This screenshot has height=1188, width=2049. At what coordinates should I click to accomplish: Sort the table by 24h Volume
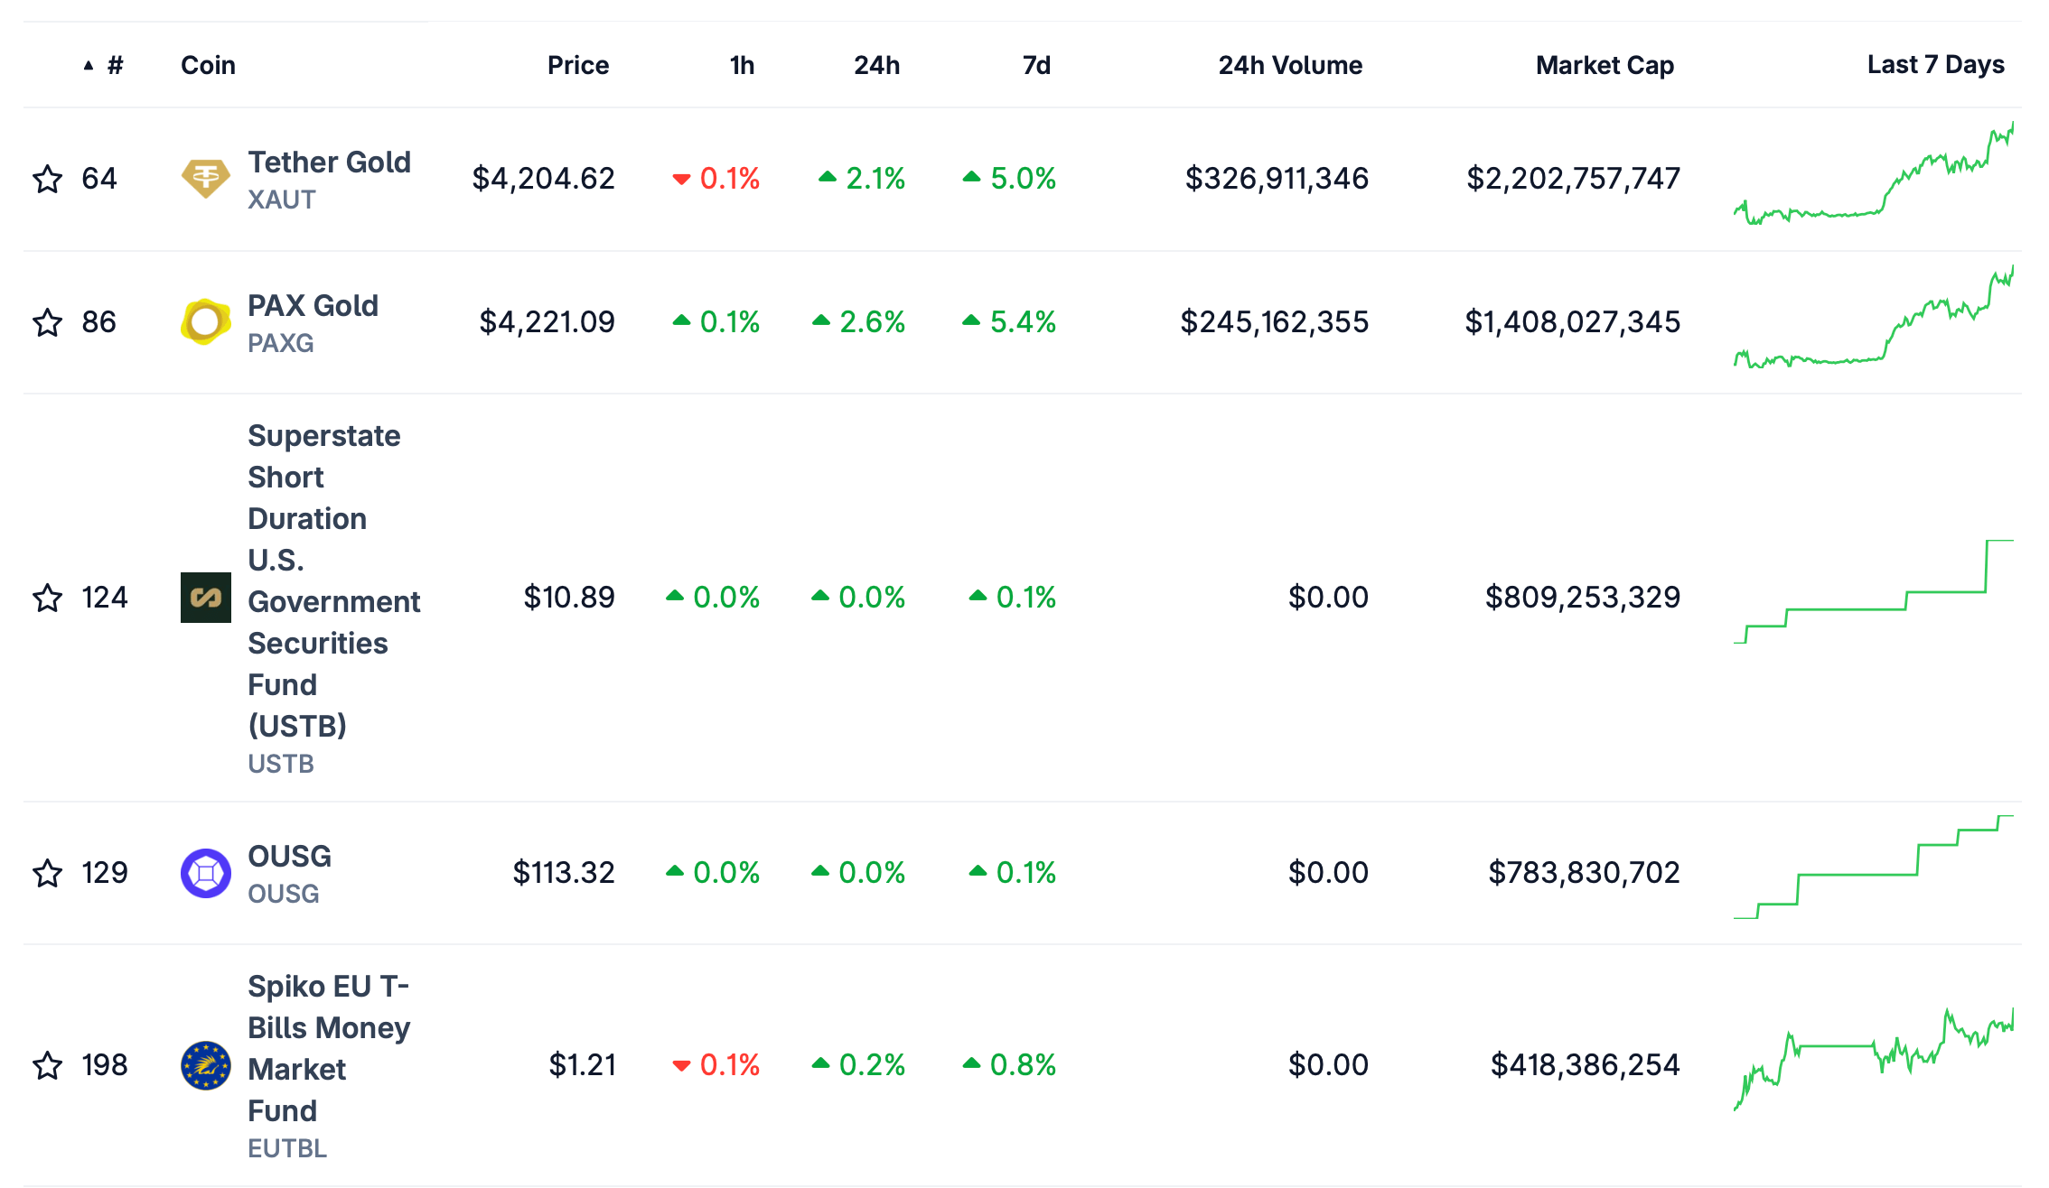pos(1289,65)
